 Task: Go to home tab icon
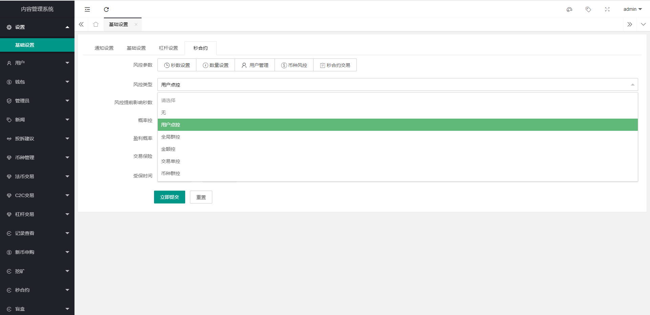coord(96,24)
